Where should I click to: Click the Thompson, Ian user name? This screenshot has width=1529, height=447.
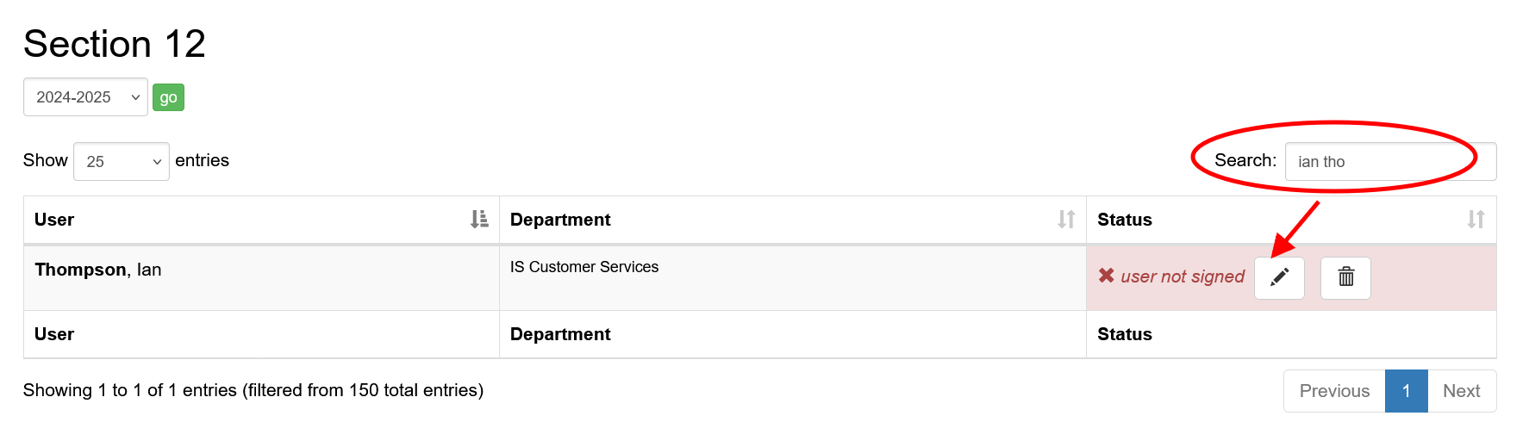coord(98,270)
